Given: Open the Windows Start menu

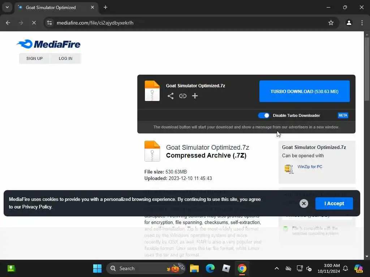Looking at the screenshot, I should pos(97,268).
